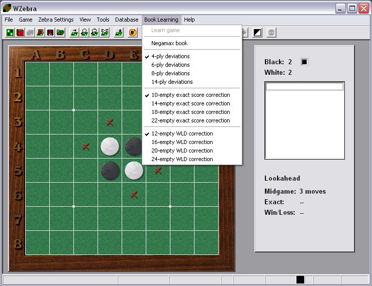
Task: Play the marked move at D3
Action: point(110,122)
